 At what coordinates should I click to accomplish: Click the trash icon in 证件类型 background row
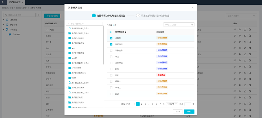[x=250, y=110]
